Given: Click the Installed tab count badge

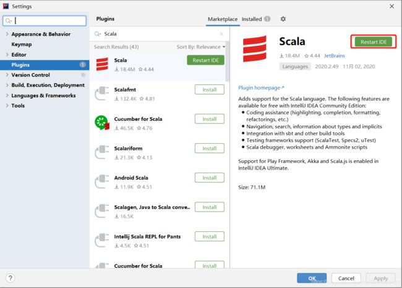Looking at the screenshot, I should [x=267, y=19].
